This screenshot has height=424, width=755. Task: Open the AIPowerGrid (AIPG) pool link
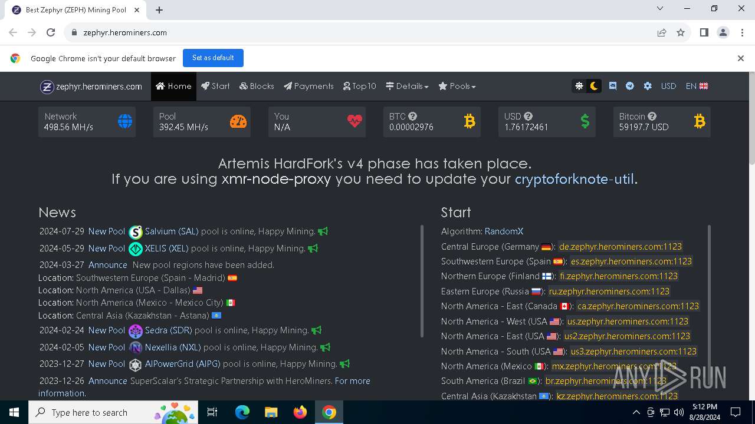click(x=183, y=364)
